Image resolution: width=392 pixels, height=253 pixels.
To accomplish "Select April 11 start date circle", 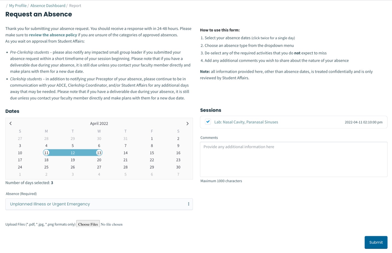I will click(46, 153).
